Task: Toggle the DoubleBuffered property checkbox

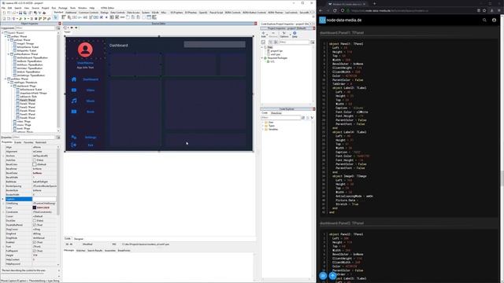Action: coord(35,225)
